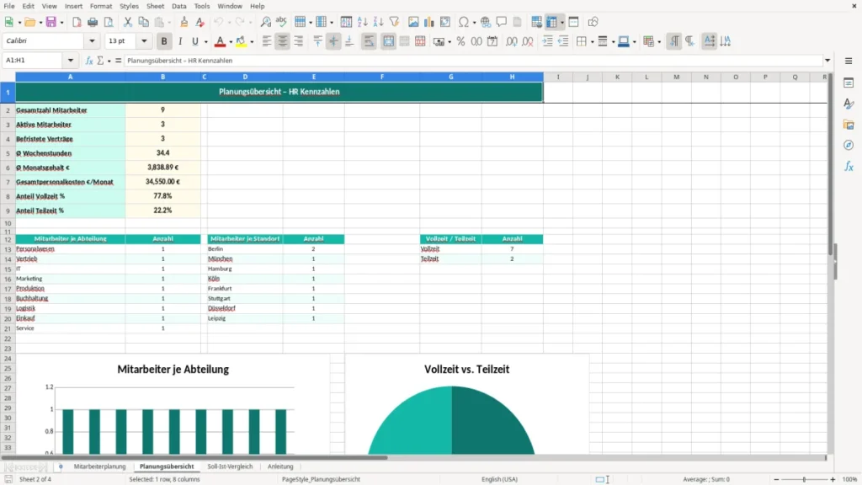This screenshot has height=485, width=862.
Task: Select cell with Gesamtzahl Mitarbeiter
Action: tap(71, 110)
